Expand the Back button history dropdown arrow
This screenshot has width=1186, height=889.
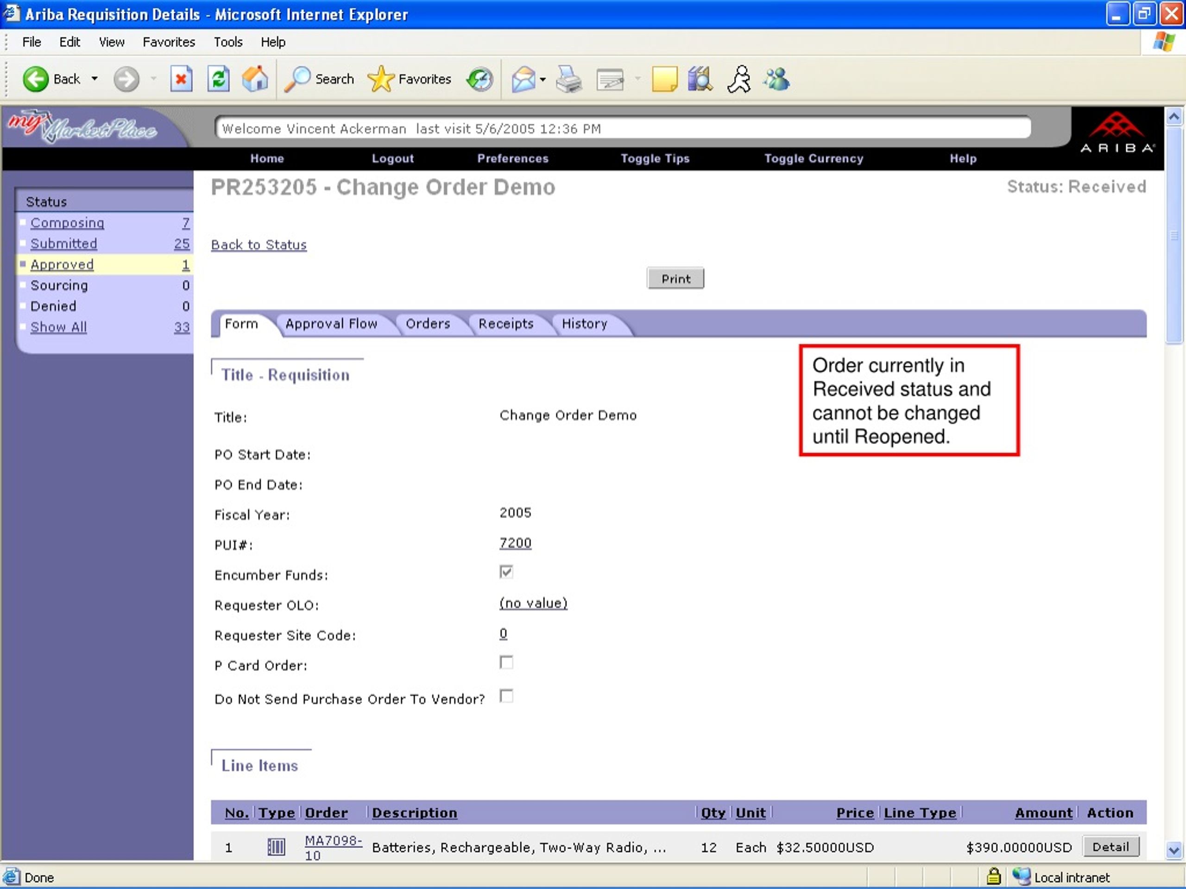point(95,79)
